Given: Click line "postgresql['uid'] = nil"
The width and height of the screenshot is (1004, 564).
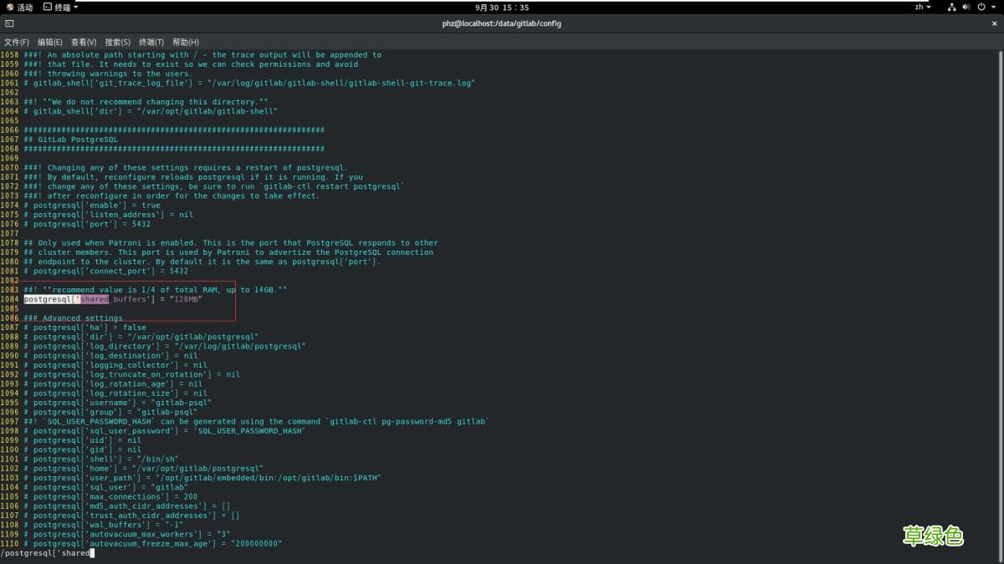Looking at the screenshot, I should tap(82, 440).
